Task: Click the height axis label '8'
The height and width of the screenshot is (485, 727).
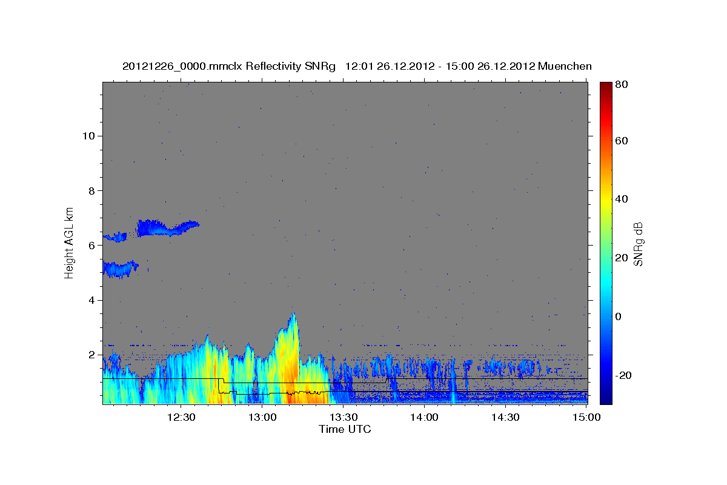Action: (x=92, y=190)
